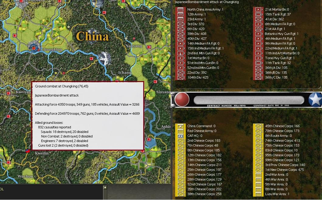Viewport: 322px width, 200px height.
Task: Click the 8th War Area icon
Action: tap(258, 189)
